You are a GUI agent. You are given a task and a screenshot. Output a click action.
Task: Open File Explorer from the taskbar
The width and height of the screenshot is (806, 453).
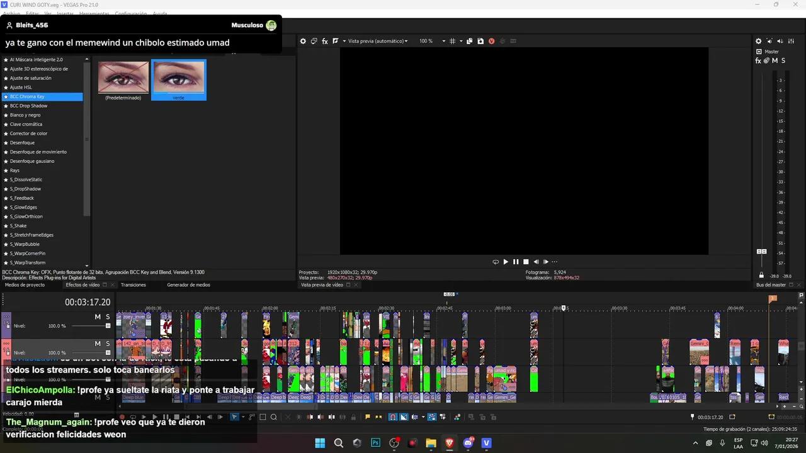coord(431,443)
